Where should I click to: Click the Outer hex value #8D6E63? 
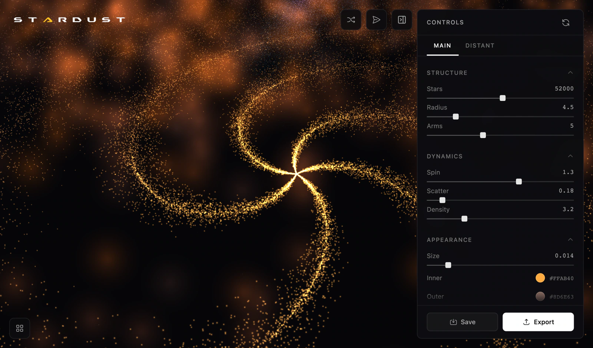(561, 297)
